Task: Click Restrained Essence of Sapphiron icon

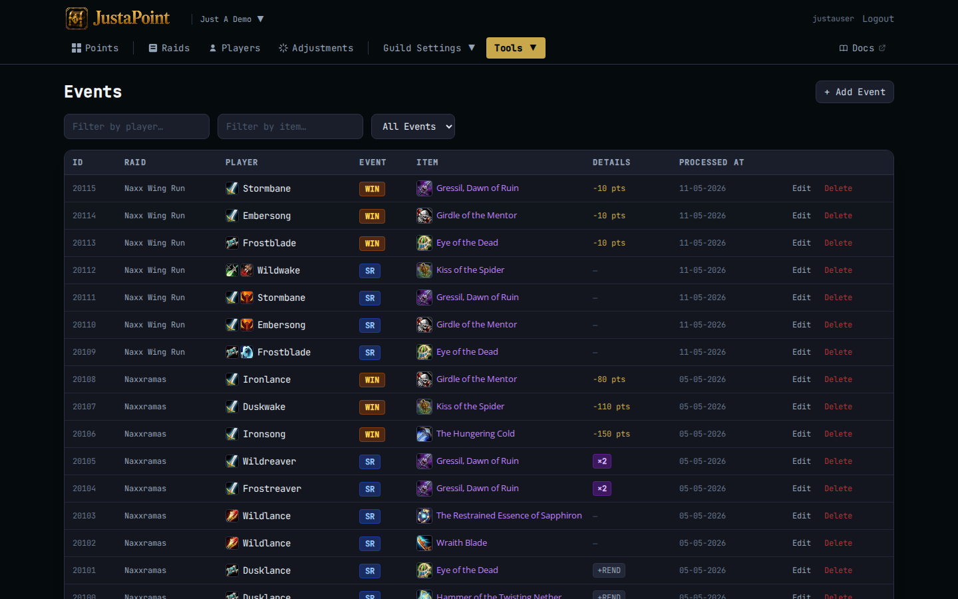Action: click(424, 516)
